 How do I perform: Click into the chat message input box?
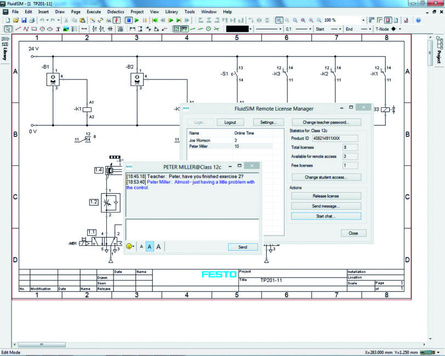(192, 230)
